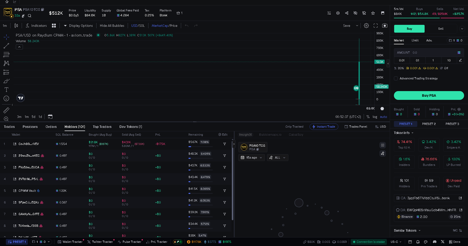Open chart settings gear
The width and height of the screenshot is (468, 246).
click(x=367, y=26)
